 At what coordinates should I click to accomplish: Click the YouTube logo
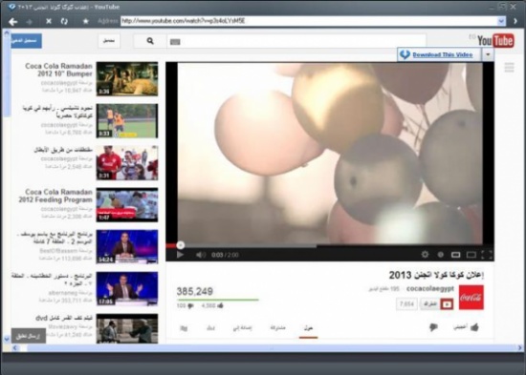pyautogui.click(x=495, y=41)
